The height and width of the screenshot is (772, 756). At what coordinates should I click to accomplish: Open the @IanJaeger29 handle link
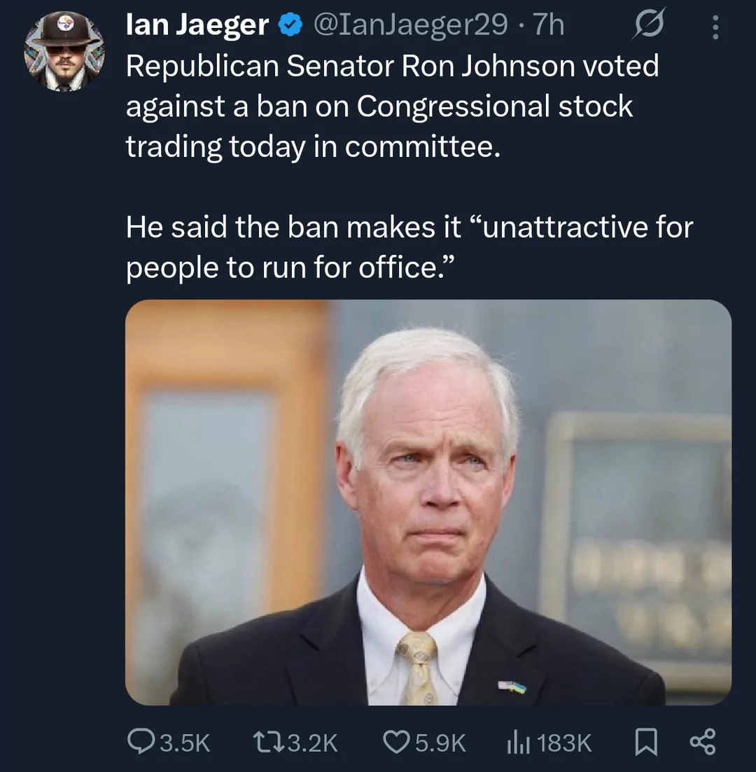click(411, 25)
